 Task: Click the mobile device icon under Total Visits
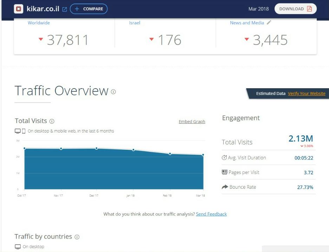click(24, 131)
